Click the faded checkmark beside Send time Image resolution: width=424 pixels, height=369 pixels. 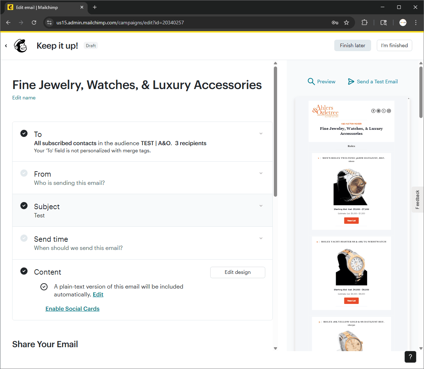24,238
